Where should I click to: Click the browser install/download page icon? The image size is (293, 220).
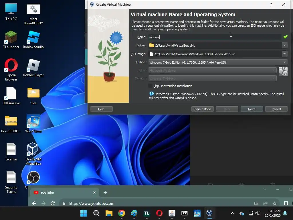tap(256, 203)
